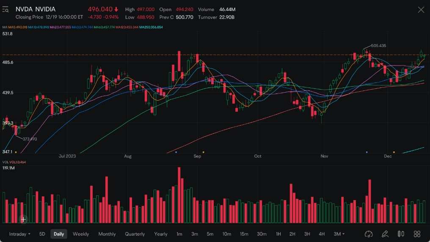Screen dimensions: 430x242
Task: Select the 2H interval
Action: 292,234
